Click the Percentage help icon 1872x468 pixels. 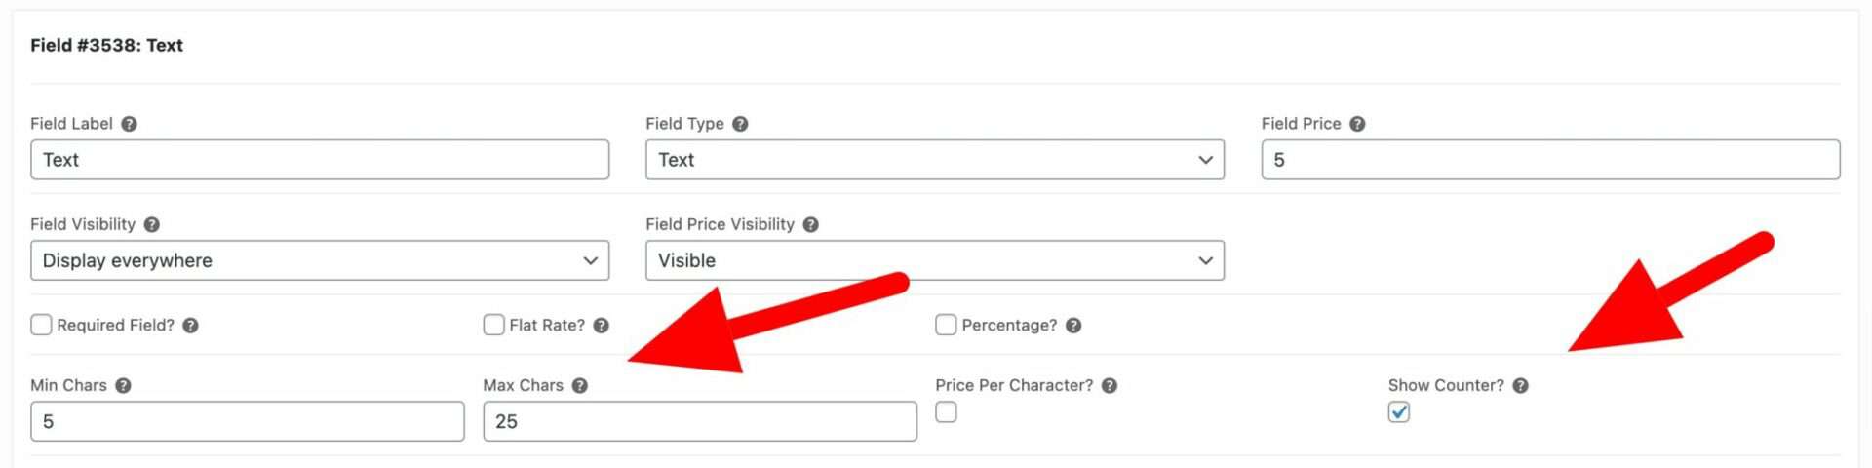point(1072,326)
